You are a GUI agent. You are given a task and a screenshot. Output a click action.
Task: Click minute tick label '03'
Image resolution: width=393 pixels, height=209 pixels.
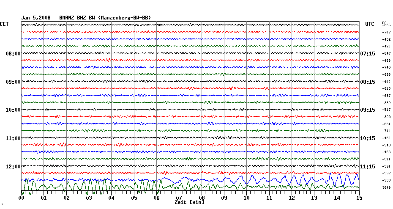click(x=89, y=198)
